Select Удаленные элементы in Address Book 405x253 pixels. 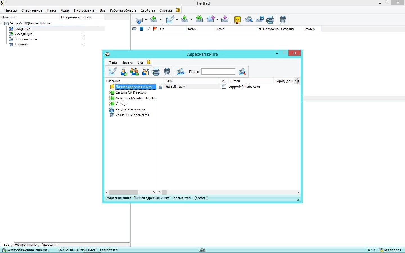click(132, 115)
